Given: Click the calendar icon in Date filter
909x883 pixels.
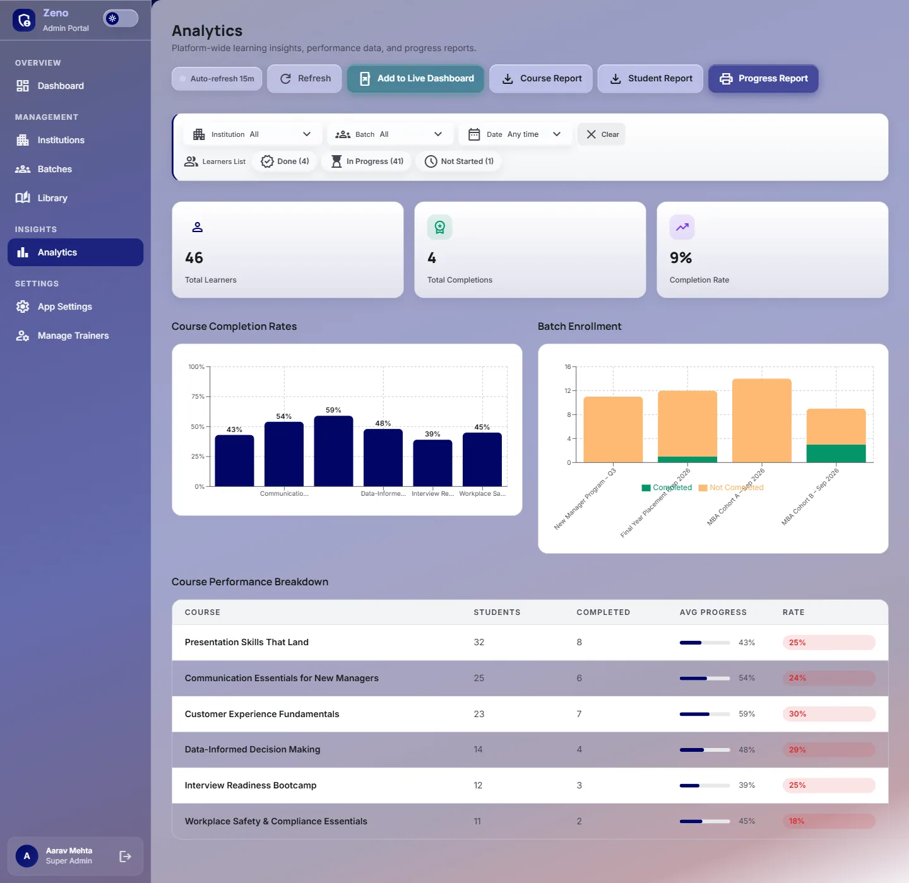Looking at the screenshot, I should [x=474, y=134].
